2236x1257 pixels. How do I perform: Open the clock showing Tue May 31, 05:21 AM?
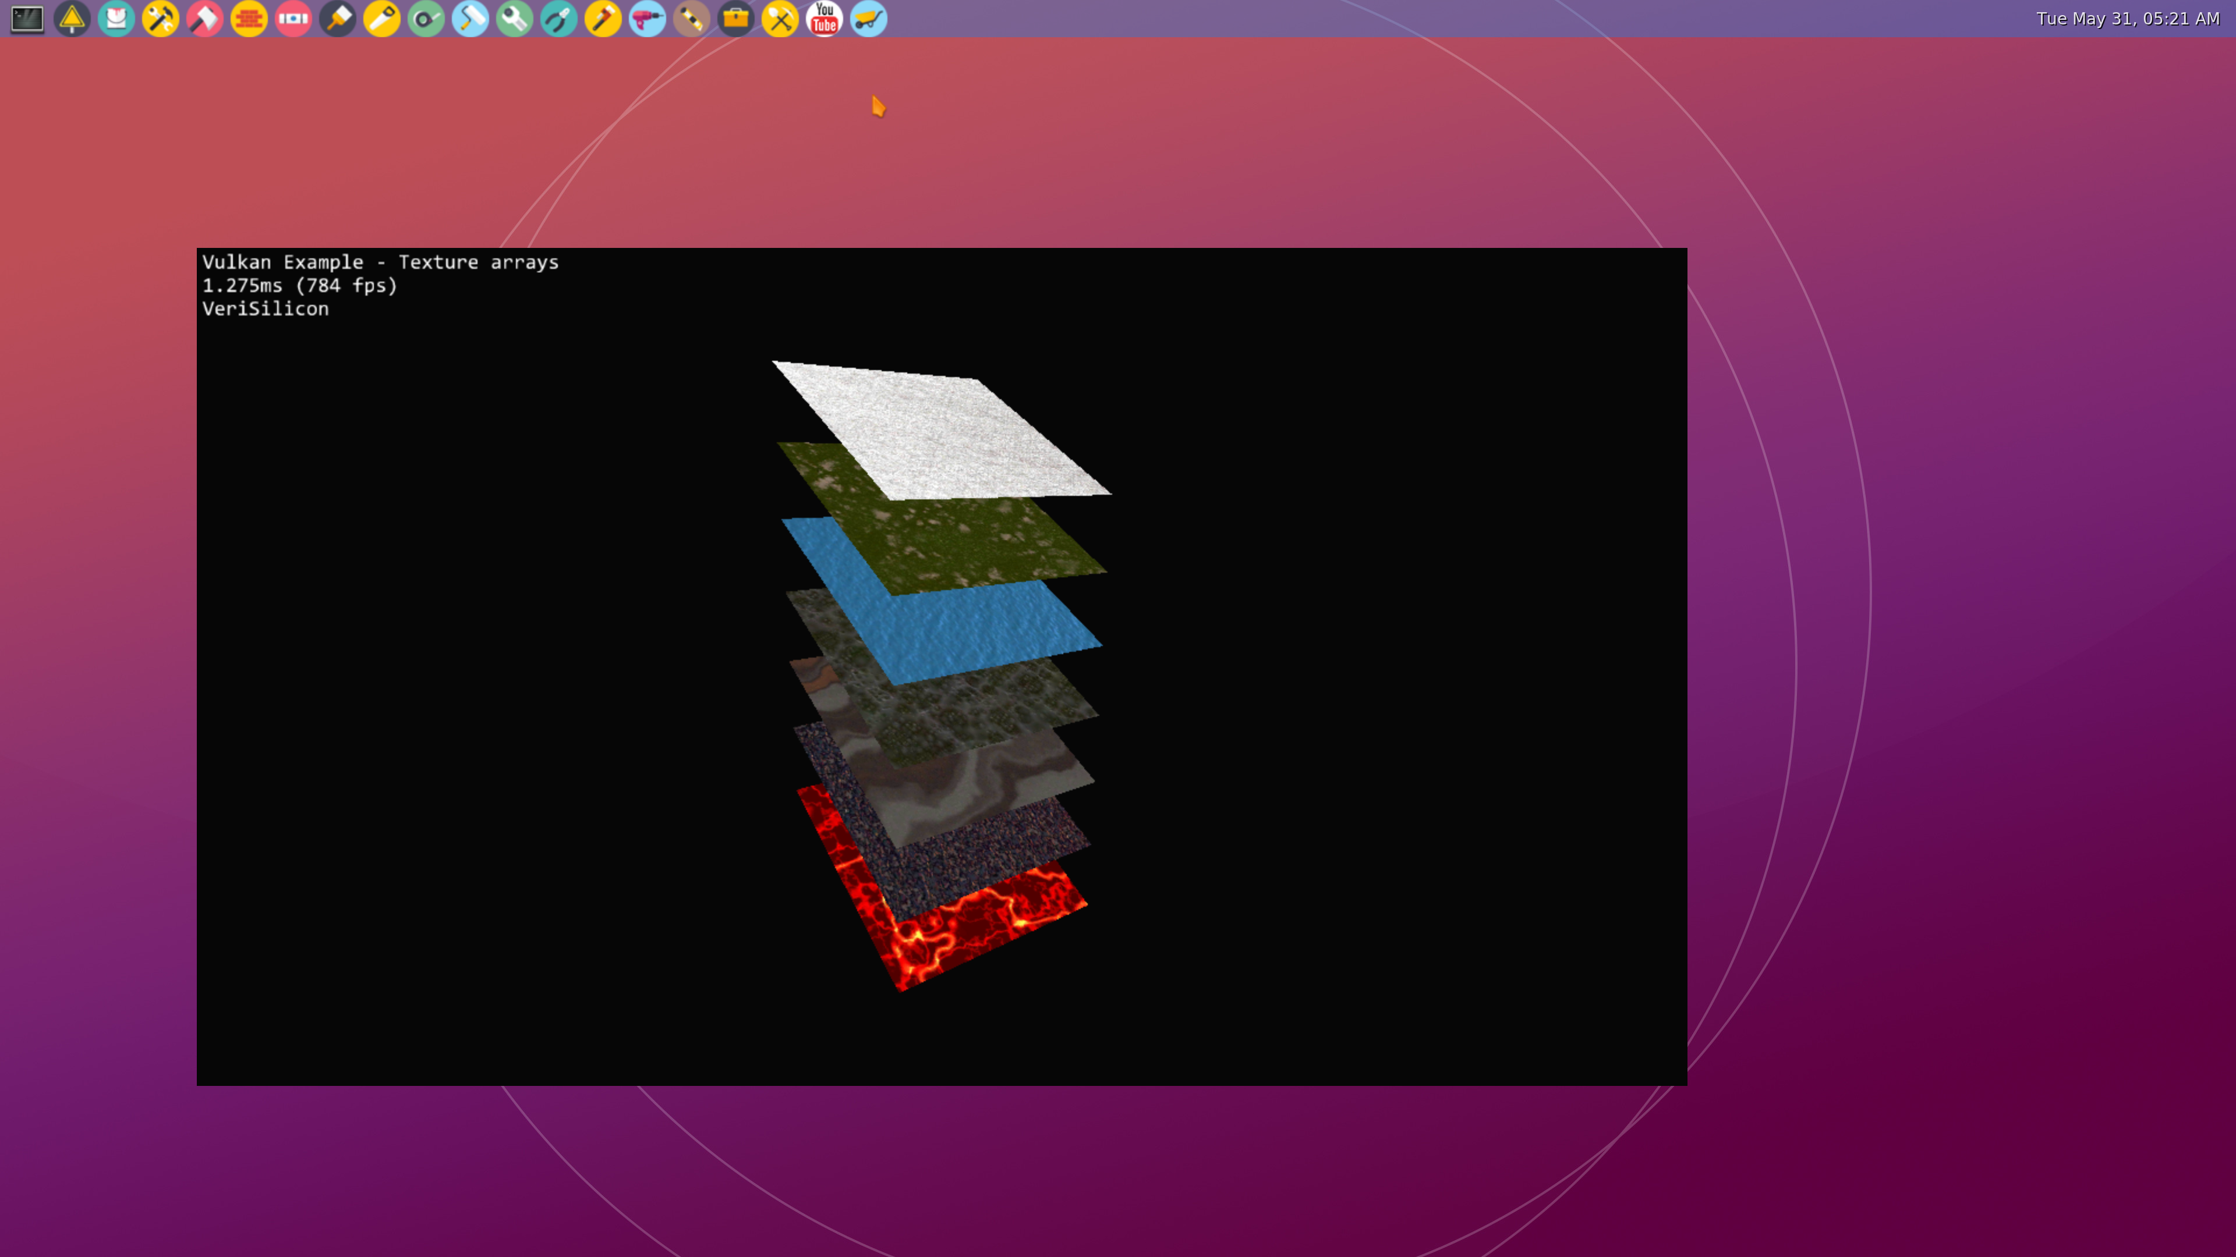[x=2128, y=18]
